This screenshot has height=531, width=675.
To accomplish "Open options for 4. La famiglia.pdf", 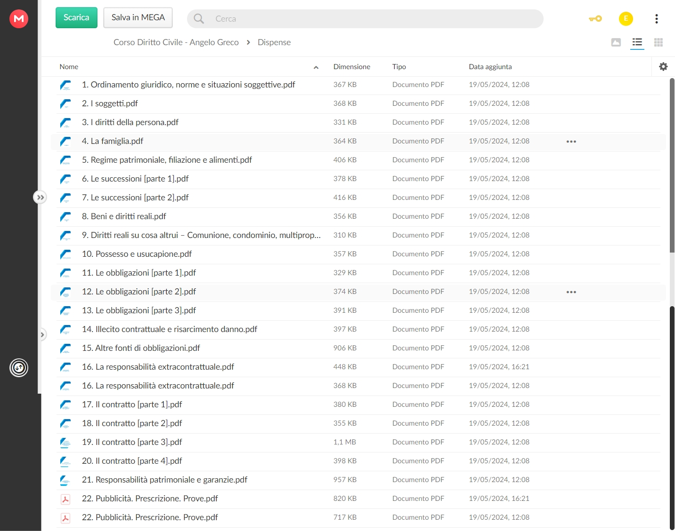I will pos(571,142).
